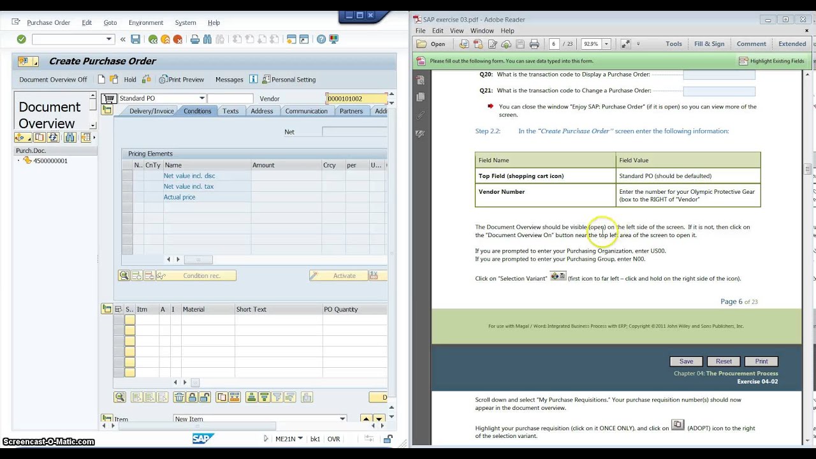Switch to the Communication tab
This screenshot has width=816, height=459.
click(x=306, y=111)
